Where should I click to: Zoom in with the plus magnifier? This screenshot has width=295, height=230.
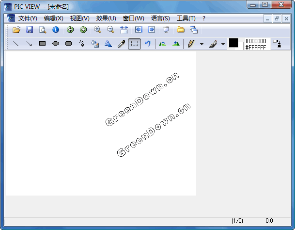[x=97, y=30]
